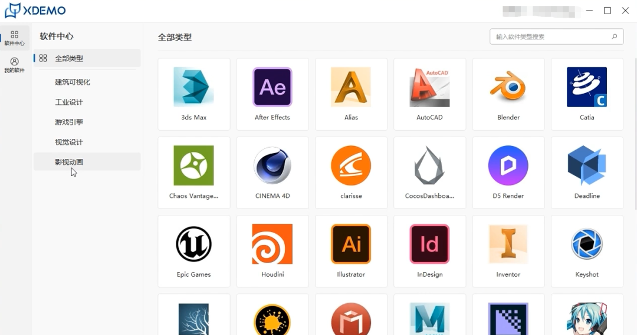The height and width of the screenshot is (335, 637).
Task: Click the anime character icon tile
Action: (587, 315)
